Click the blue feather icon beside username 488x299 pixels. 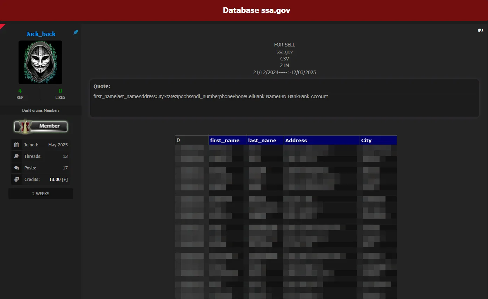pyautogui.click(x=76, y=32)
